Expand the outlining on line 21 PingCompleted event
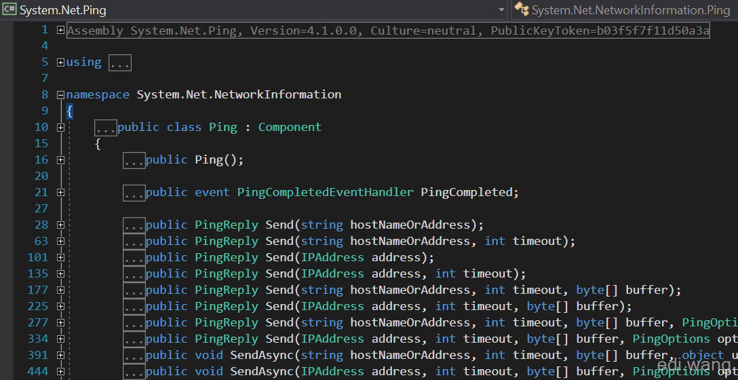 tap(60, 192)
